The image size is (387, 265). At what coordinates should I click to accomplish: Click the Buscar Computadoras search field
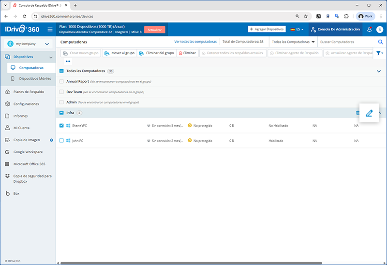coord(346,42)
